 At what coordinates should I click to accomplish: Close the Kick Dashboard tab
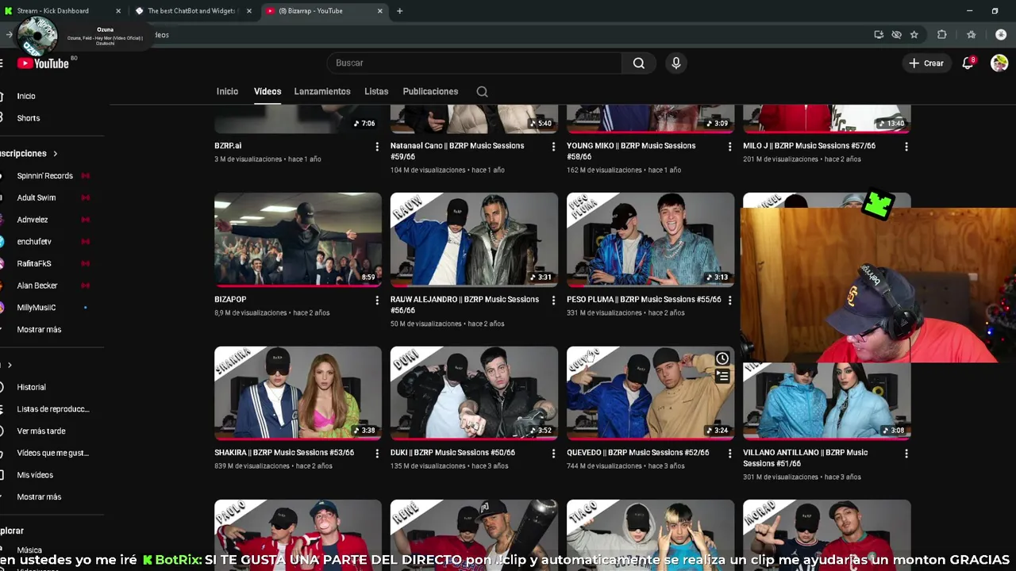[x=118, y=11]
